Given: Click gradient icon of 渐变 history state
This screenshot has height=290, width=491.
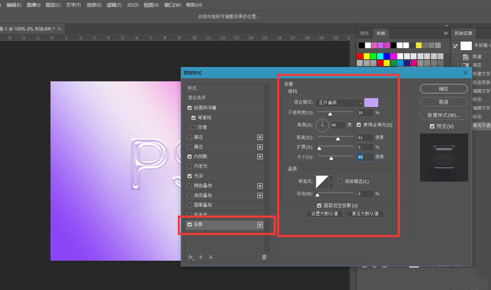Looking at the screenshot, I should [x=466, y=65].
